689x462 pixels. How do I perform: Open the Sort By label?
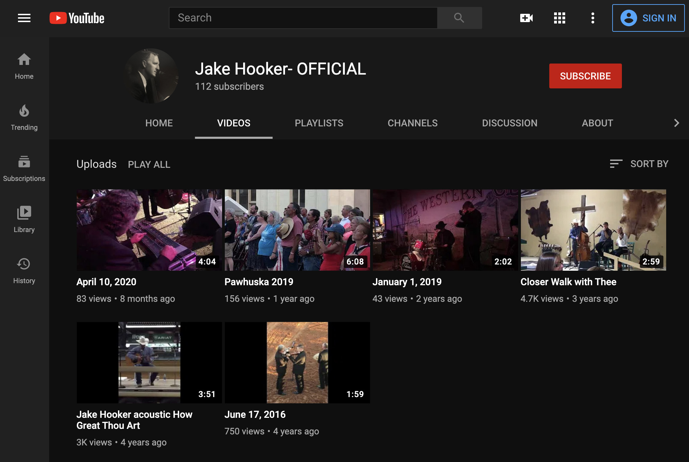[x=649, y=164]
